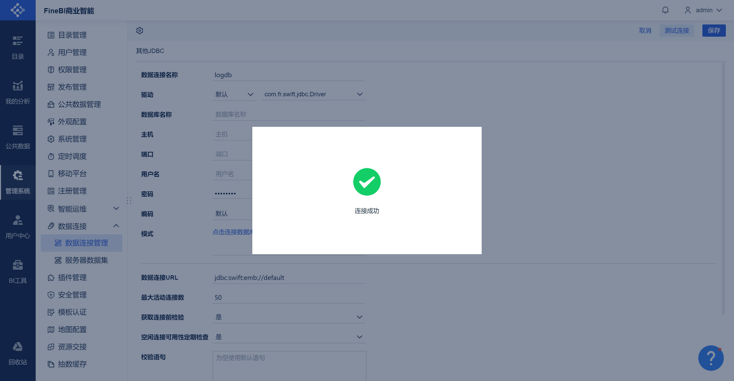Click the 发布管理 icon

click(51, 87)
